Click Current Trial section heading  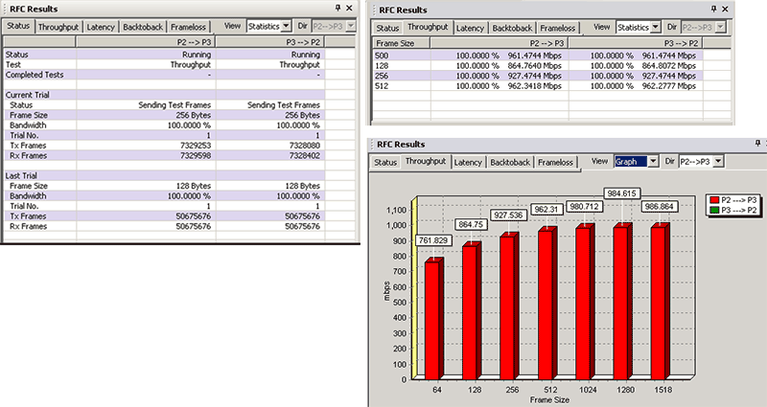28,95
